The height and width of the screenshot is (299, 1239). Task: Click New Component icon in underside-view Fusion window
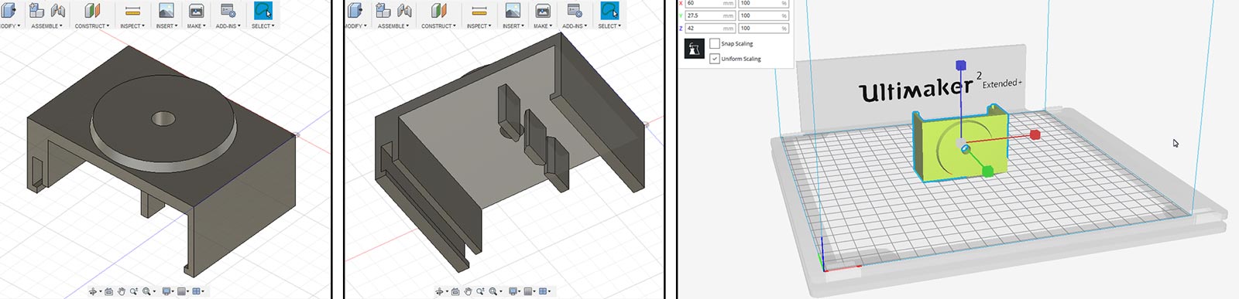click(x=383, y=10)
